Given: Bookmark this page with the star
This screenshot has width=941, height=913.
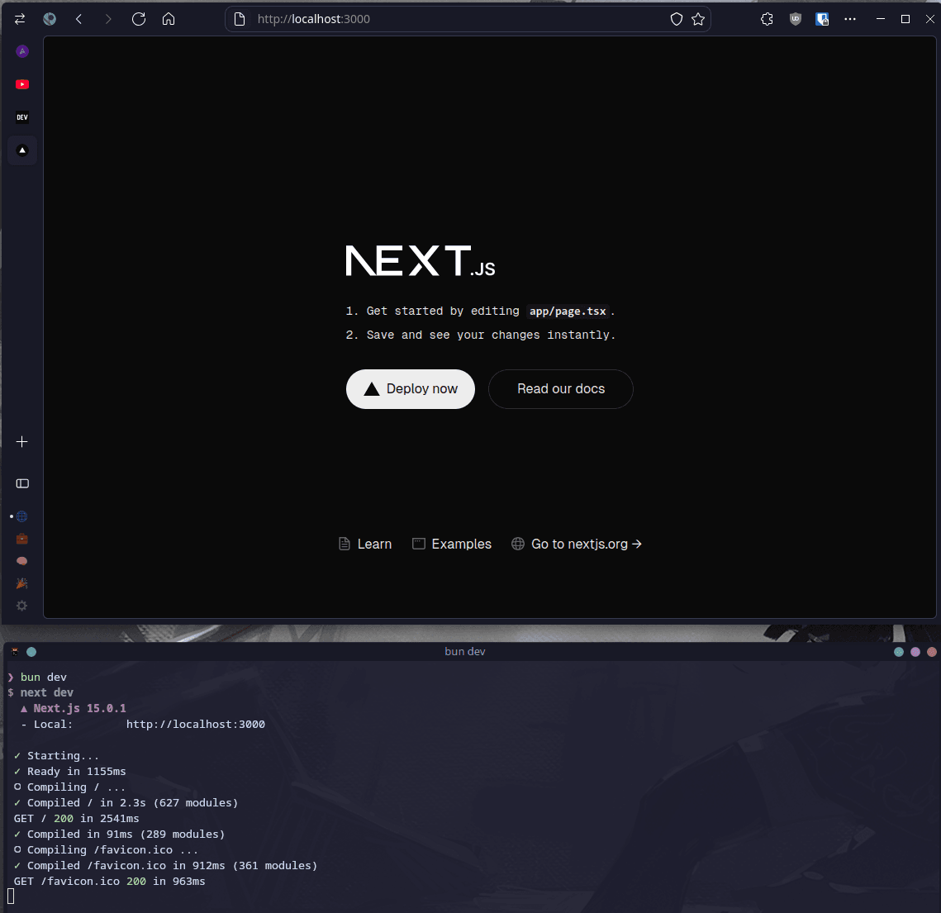Looking at the screenshot, I should pos(698,19).
